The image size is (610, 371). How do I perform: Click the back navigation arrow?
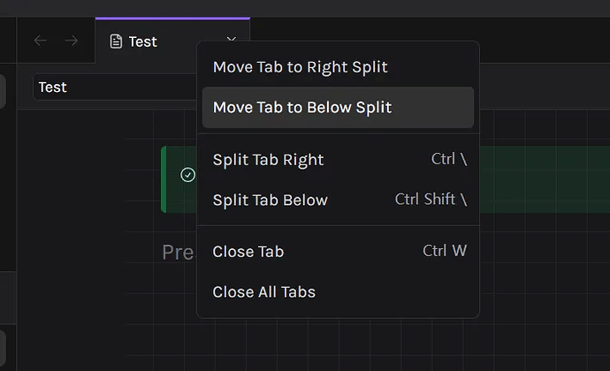click(x=40, y=41)
